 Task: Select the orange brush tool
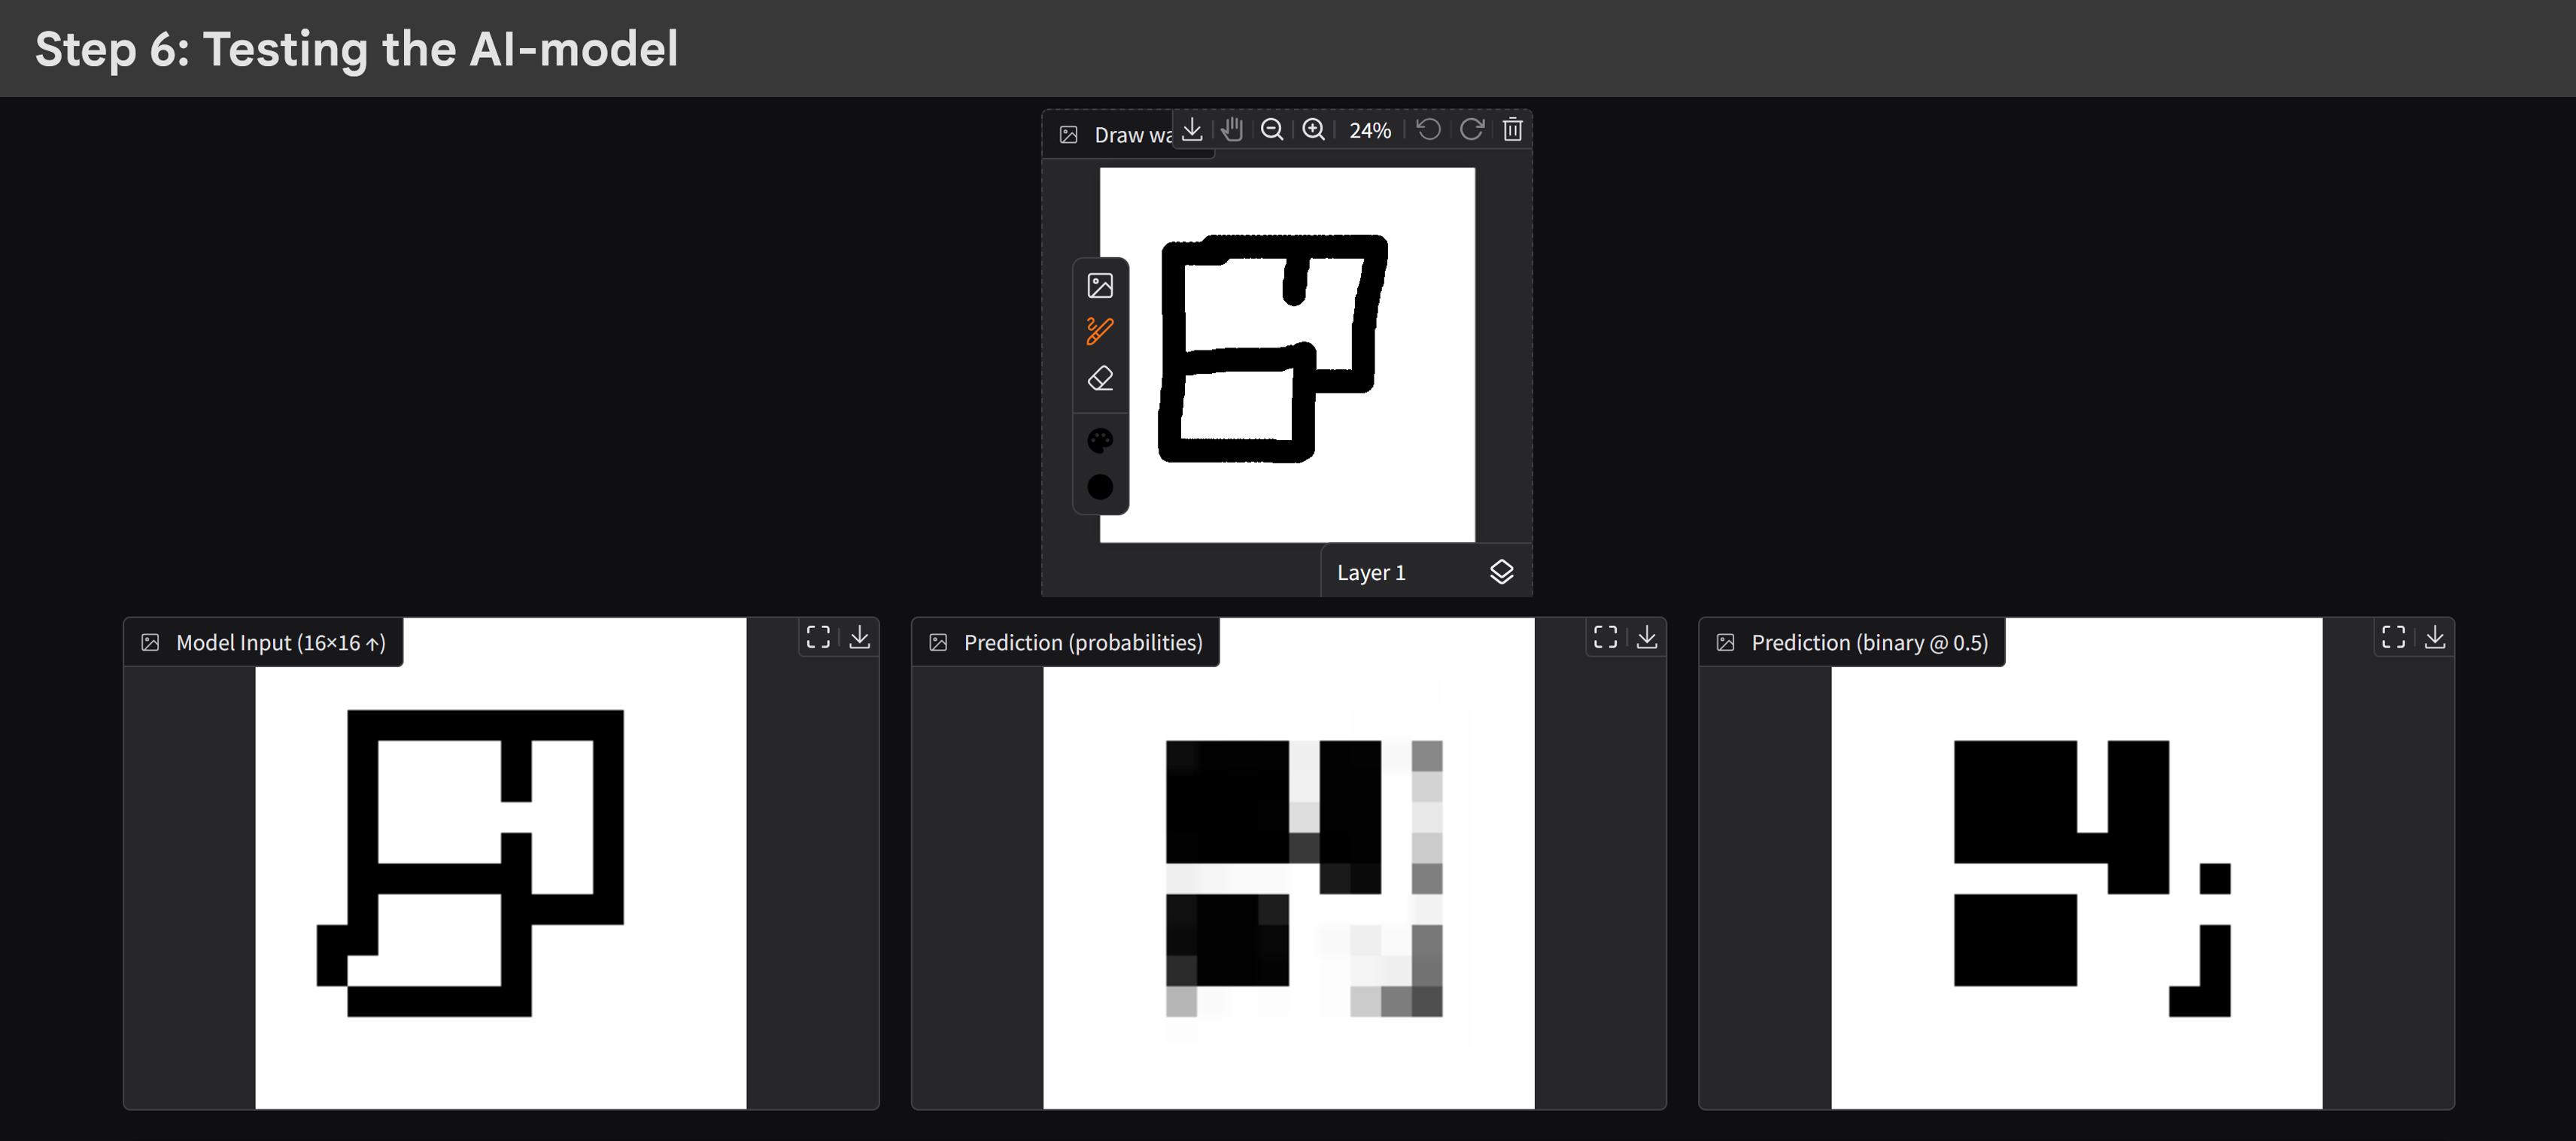[1100, 331]
